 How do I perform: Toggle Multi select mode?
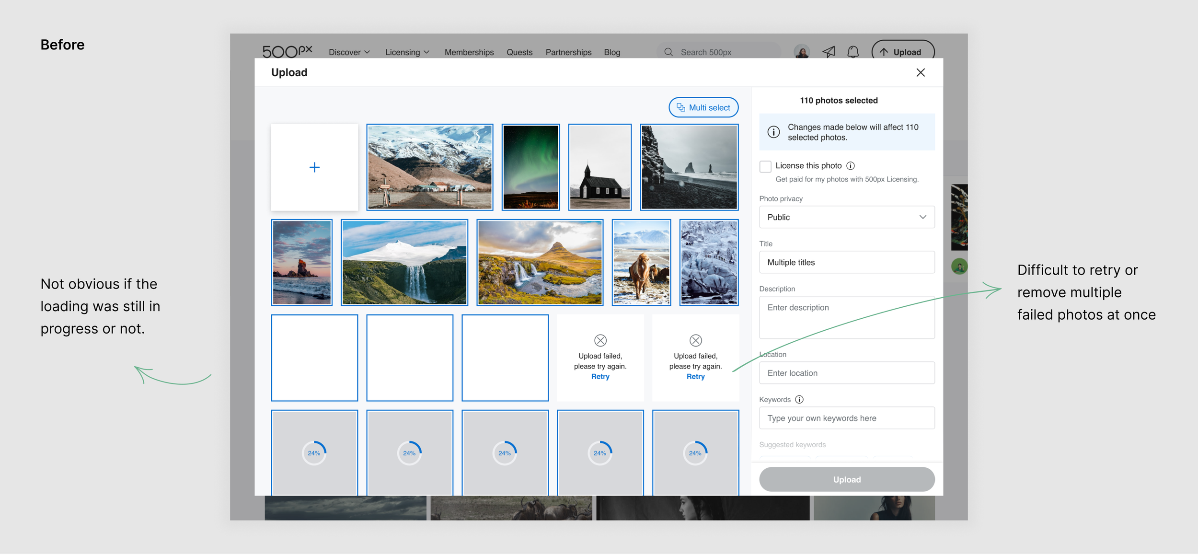(703, 107)
